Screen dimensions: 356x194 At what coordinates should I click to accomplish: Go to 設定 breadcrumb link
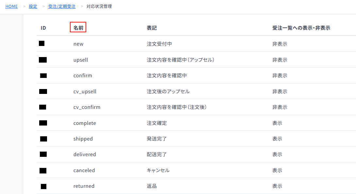pyautogui.click(x=33, y=6)
